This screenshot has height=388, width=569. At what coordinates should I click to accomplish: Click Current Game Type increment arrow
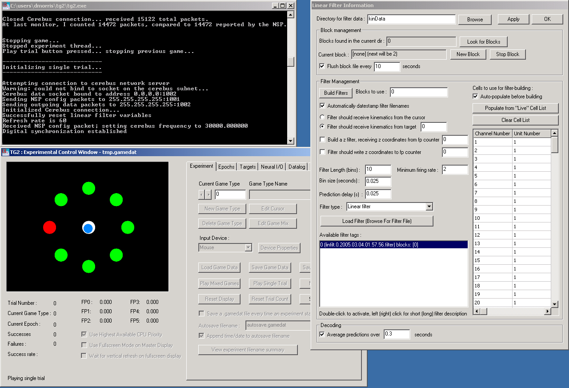tap(208, 194)
